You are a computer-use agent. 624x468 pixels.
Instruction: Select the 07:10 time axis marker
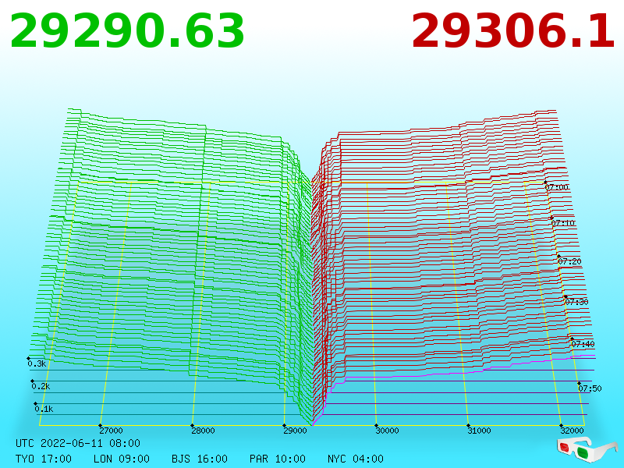563,223
